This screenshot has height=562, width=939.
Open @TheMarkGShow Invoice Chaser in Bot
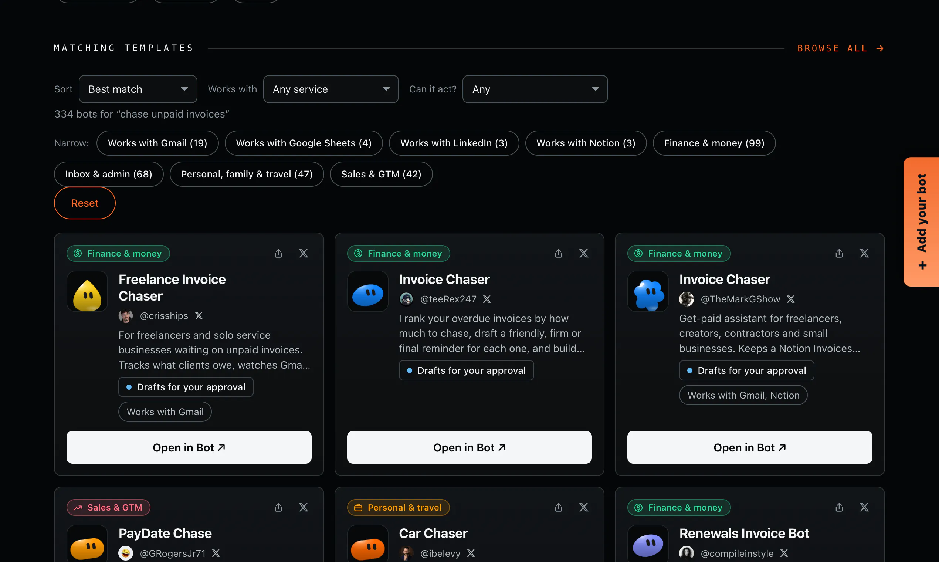(750, 447)
